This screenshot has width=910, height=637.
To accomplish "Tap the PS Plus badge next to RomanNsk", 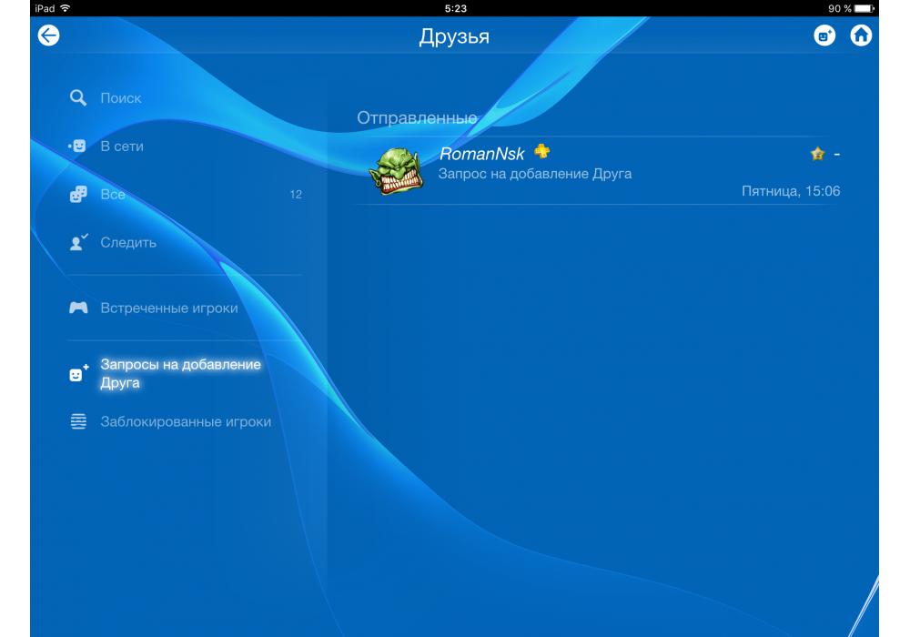I will click(541, 152).
